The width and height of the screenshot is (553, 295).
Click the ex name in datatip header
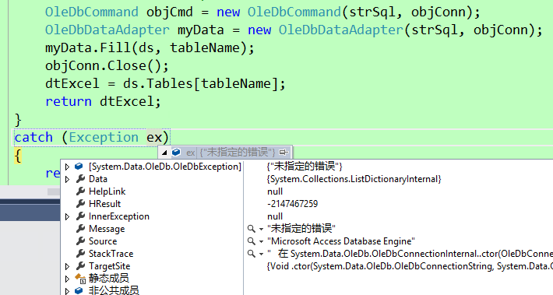click(x=191, y=153)
